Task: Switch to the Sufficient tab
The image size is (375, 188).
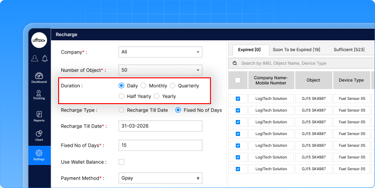Action: (349, 50)
